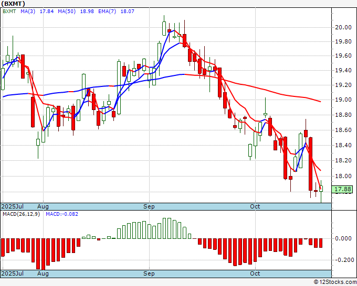Click Aug on the price chart date axis
Screen dimensions: 357x286
[43, 206]
